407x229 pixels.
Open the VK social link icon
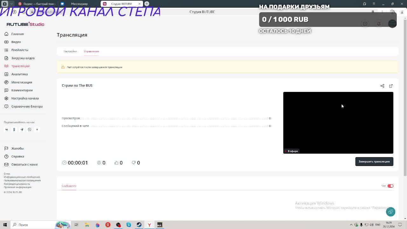(x=6, y=129)
